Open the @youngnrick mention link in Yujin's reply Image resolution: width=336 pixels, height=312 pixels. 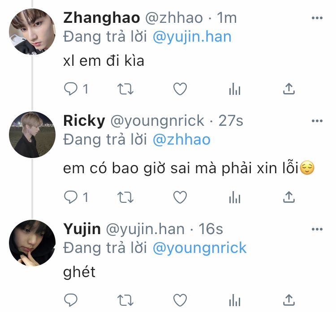point(199,248)
